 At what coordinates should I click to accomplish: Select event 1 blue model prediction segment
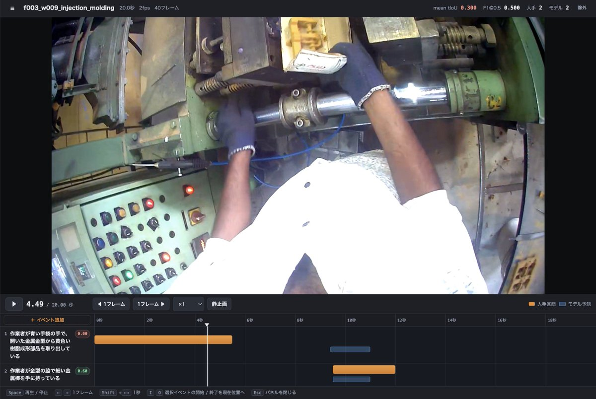click(350, 349)
